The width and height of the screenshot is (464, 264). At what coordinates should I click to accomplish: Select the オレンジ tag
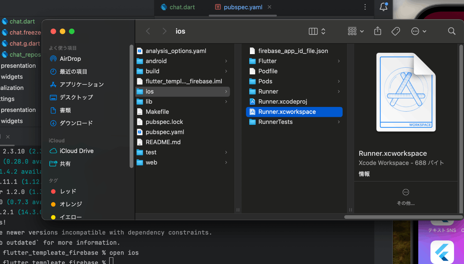[x=66, y=204]
